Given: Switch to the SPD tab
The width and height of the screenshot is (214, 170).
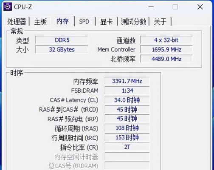Looking at the screenshot, I should 84,22.
